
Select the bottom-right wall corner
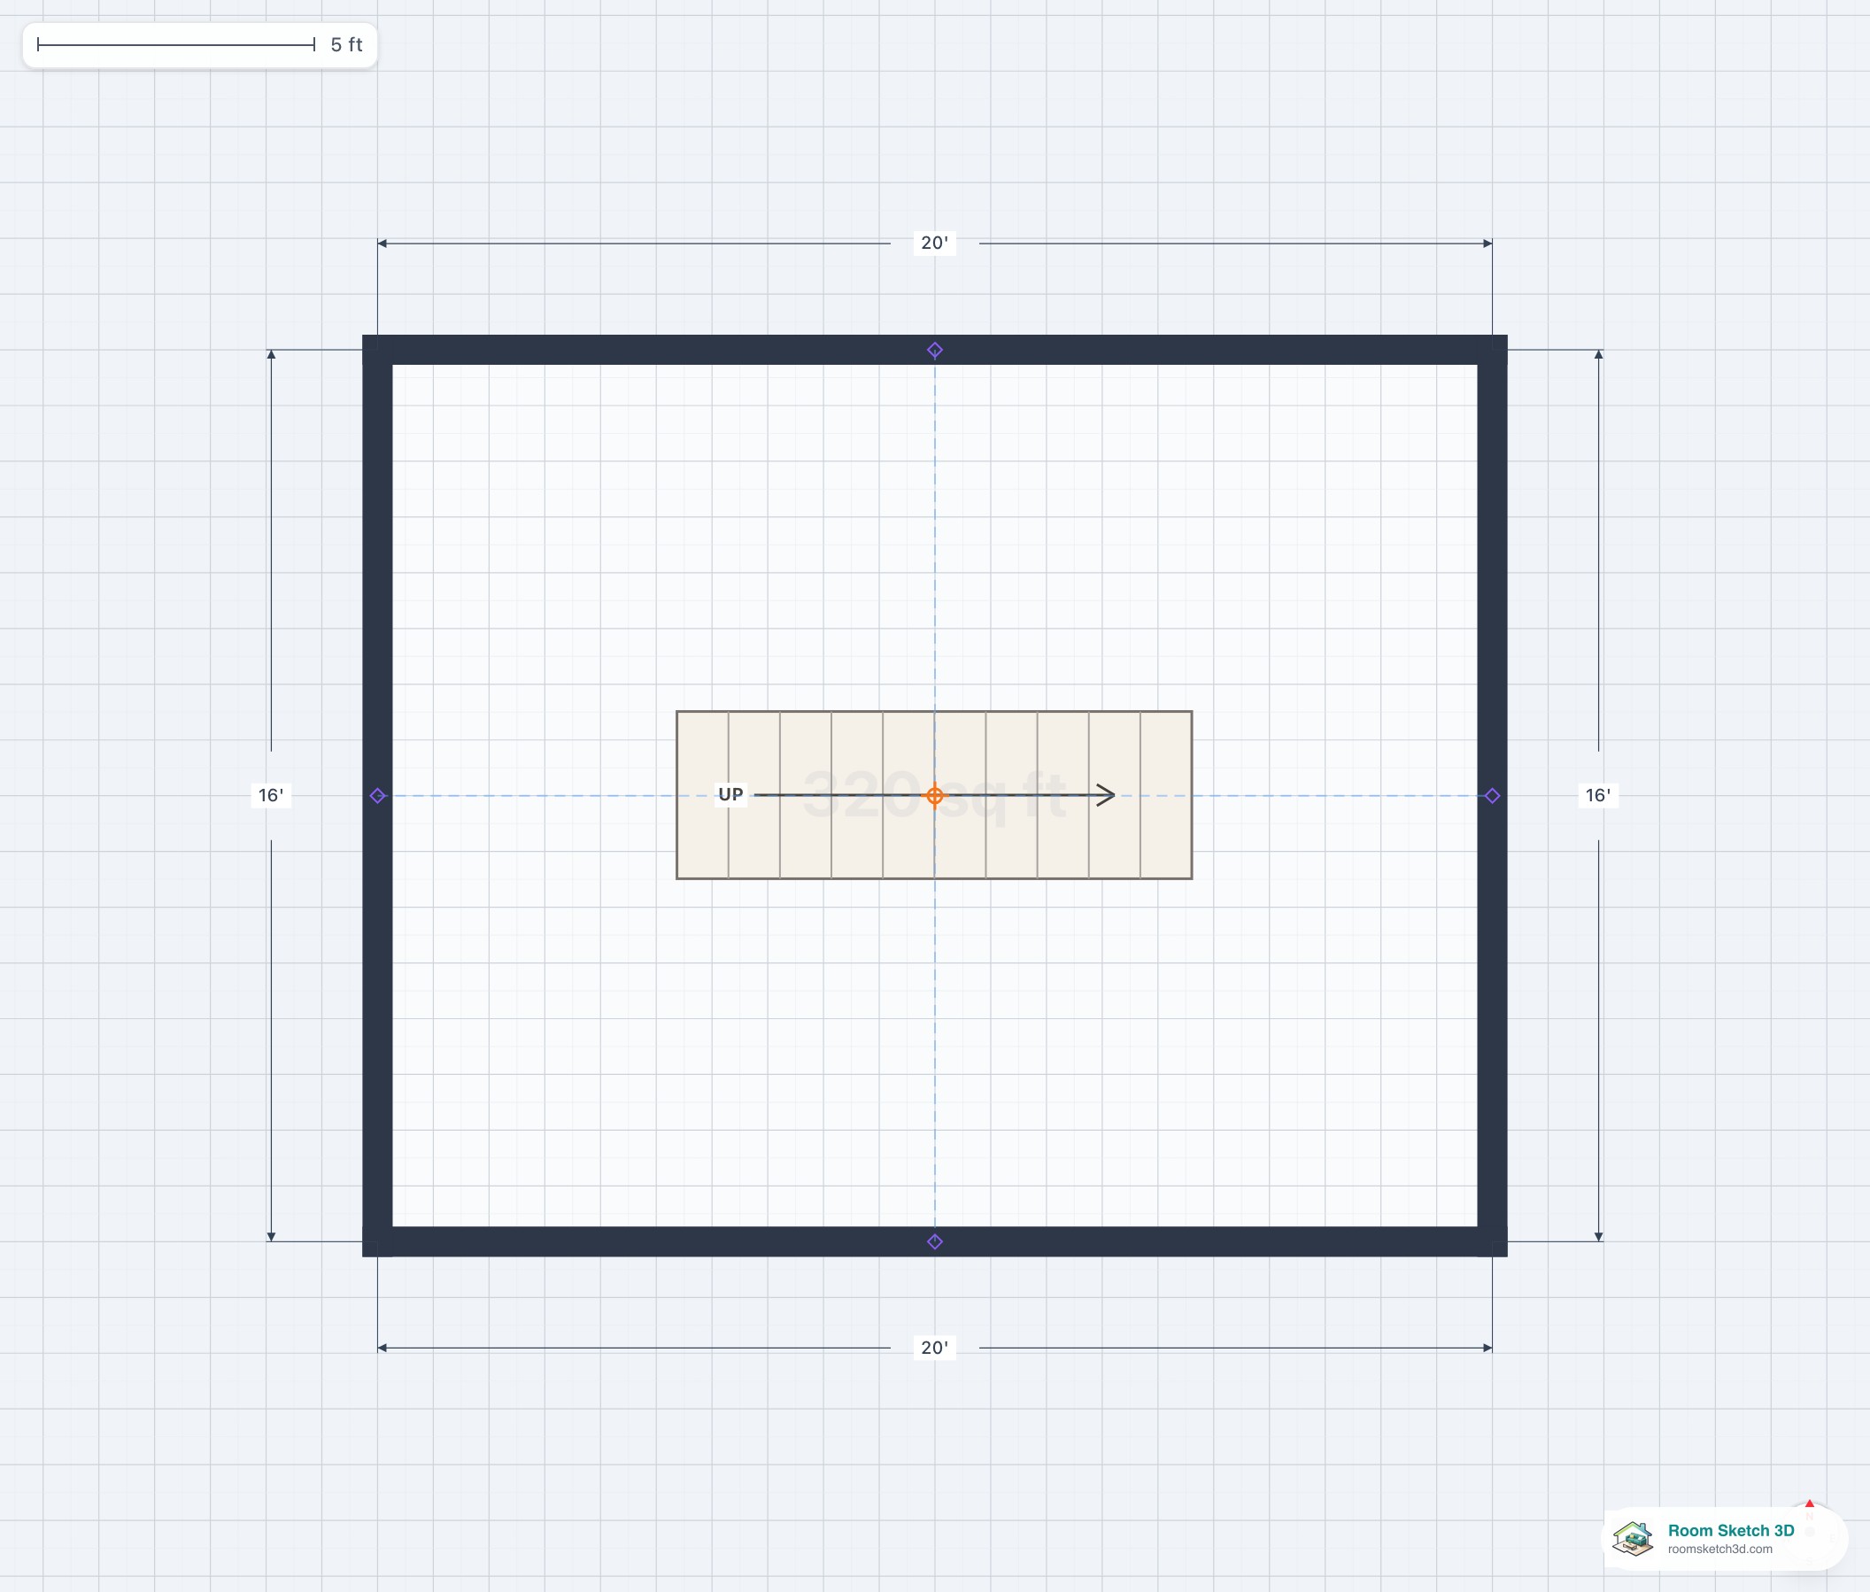pos(1493,1242)
